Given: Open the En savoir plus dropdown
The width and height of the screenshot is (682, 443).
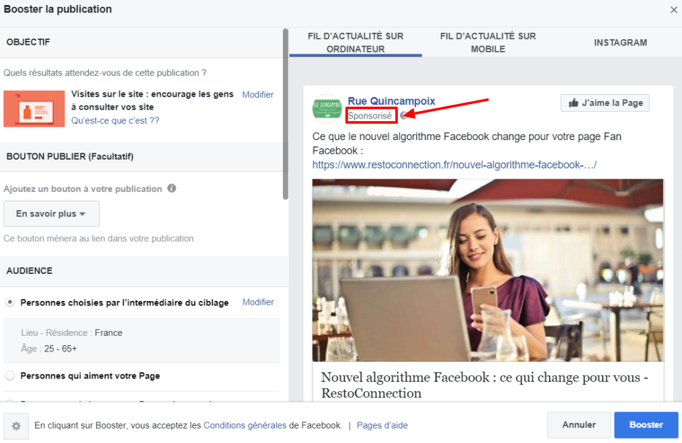Looking at the screenshot, I should 51,214.
